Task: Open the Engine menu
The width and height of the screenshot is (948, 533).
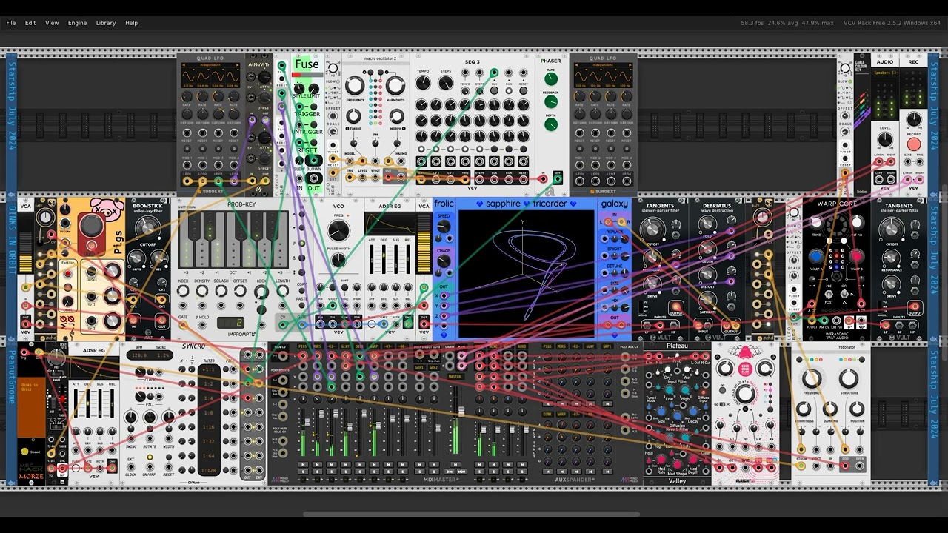Action: 77,23
